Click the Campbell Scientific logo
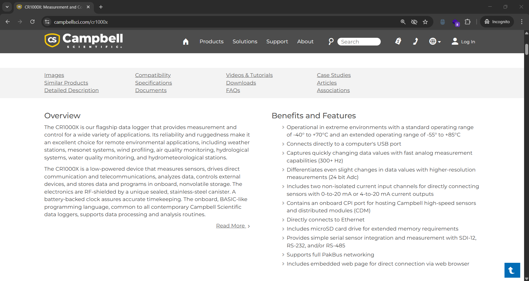The width and height of the screenshot is (529, 281). (x=84, y=41)
